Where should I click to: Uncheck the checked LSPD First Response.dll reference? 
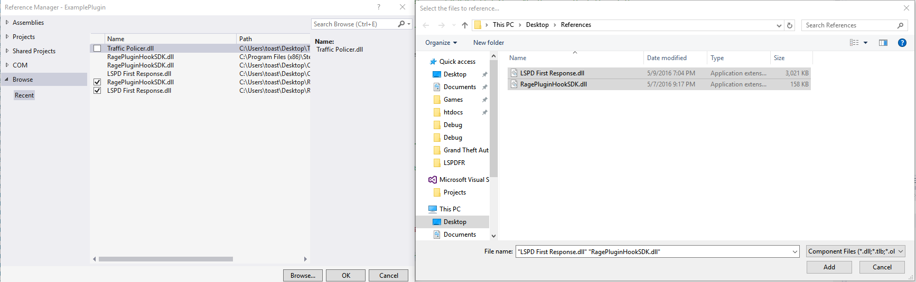point(97,91)
